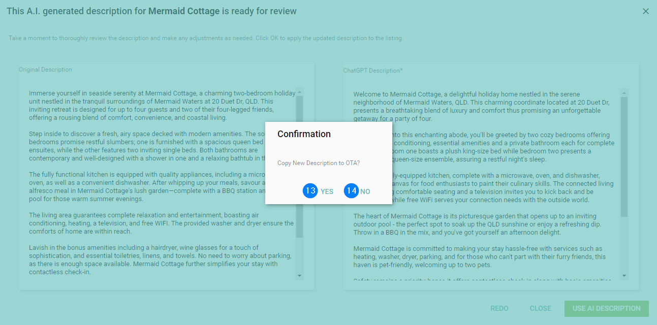Viewport: 657px width, 325px height.
Task: Confirm by clicking YES in Confirmation dialog
Action: (x=327, y=191)
